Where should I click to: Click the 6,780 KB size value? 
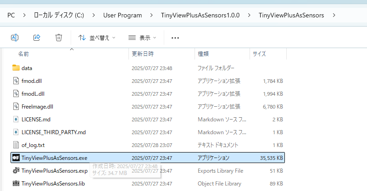273,107
